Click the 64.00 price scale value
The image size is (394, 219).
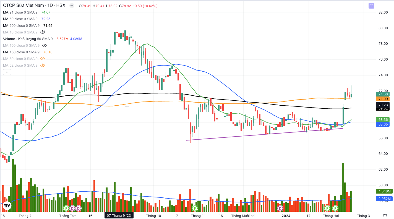383,154
